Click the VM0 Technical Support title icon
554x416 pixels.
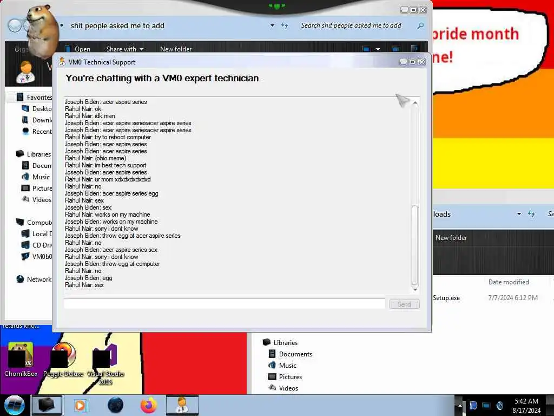click(62, 62)
